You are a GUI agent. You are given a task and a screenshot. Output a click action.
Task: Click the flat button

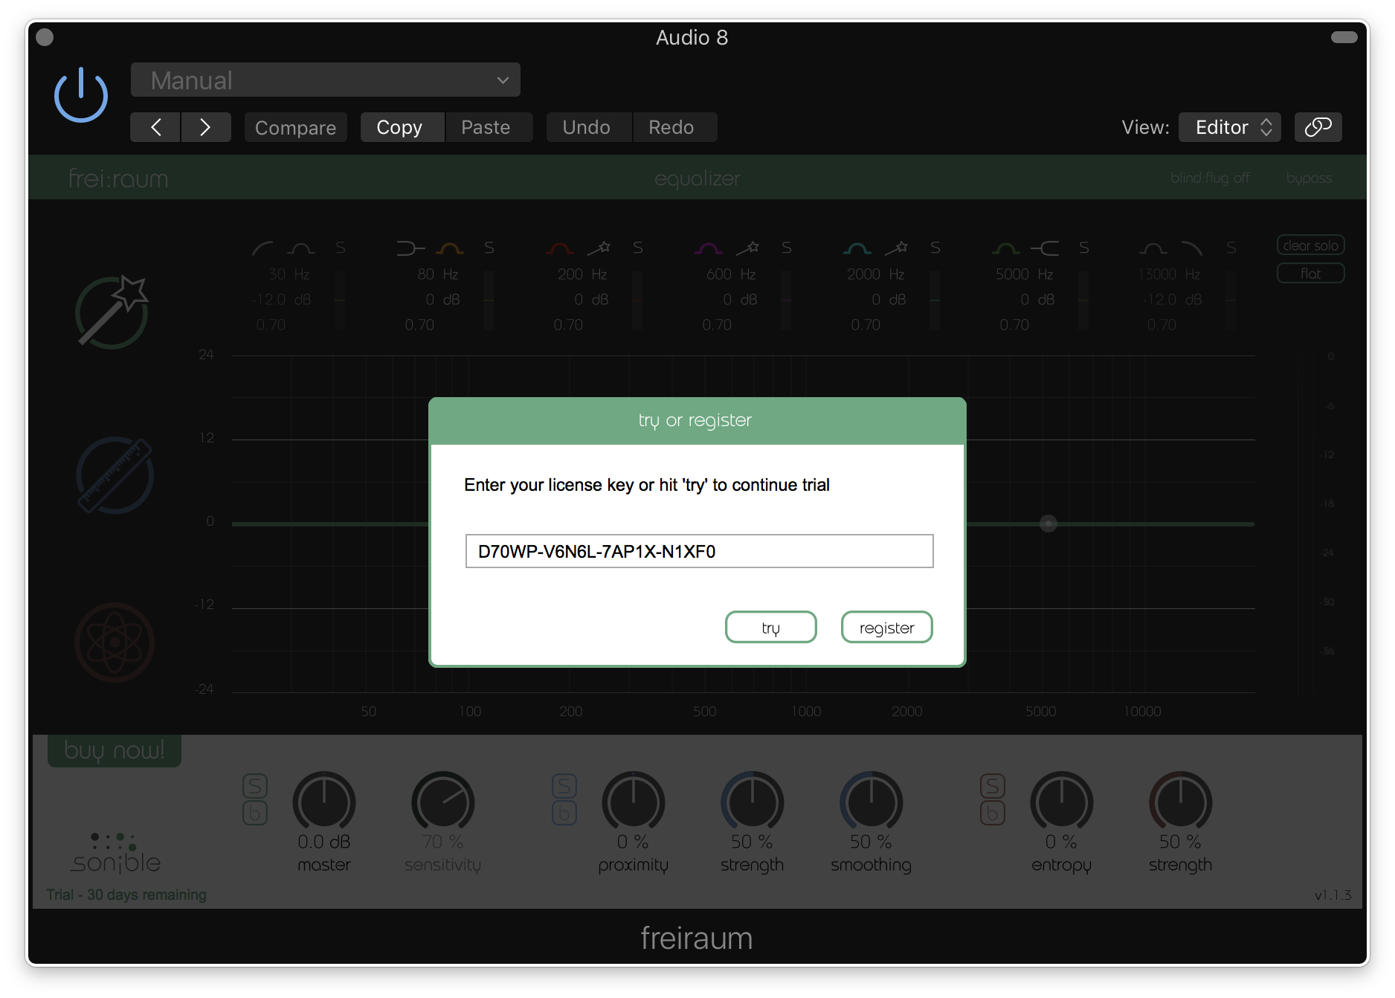tap(1310, 274)
